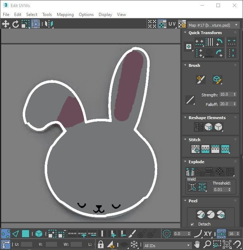The image size is (243, 250).
Task: Select the Zoom magnifier tool
Action: click(x=207, y=244)
